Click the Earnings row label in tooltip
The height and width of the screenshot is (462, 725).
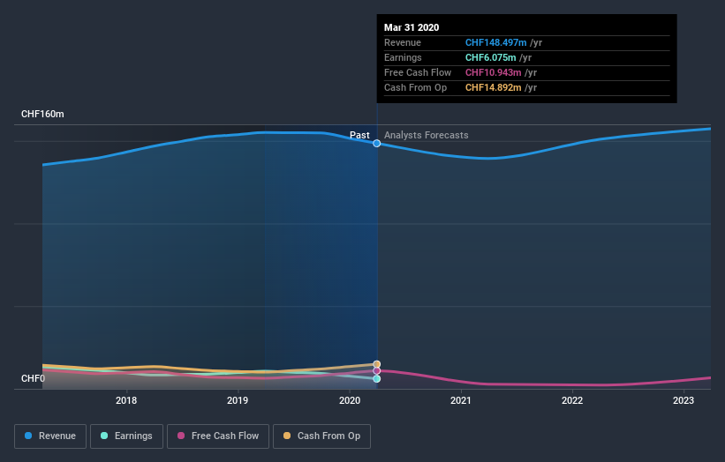point(403,57)
